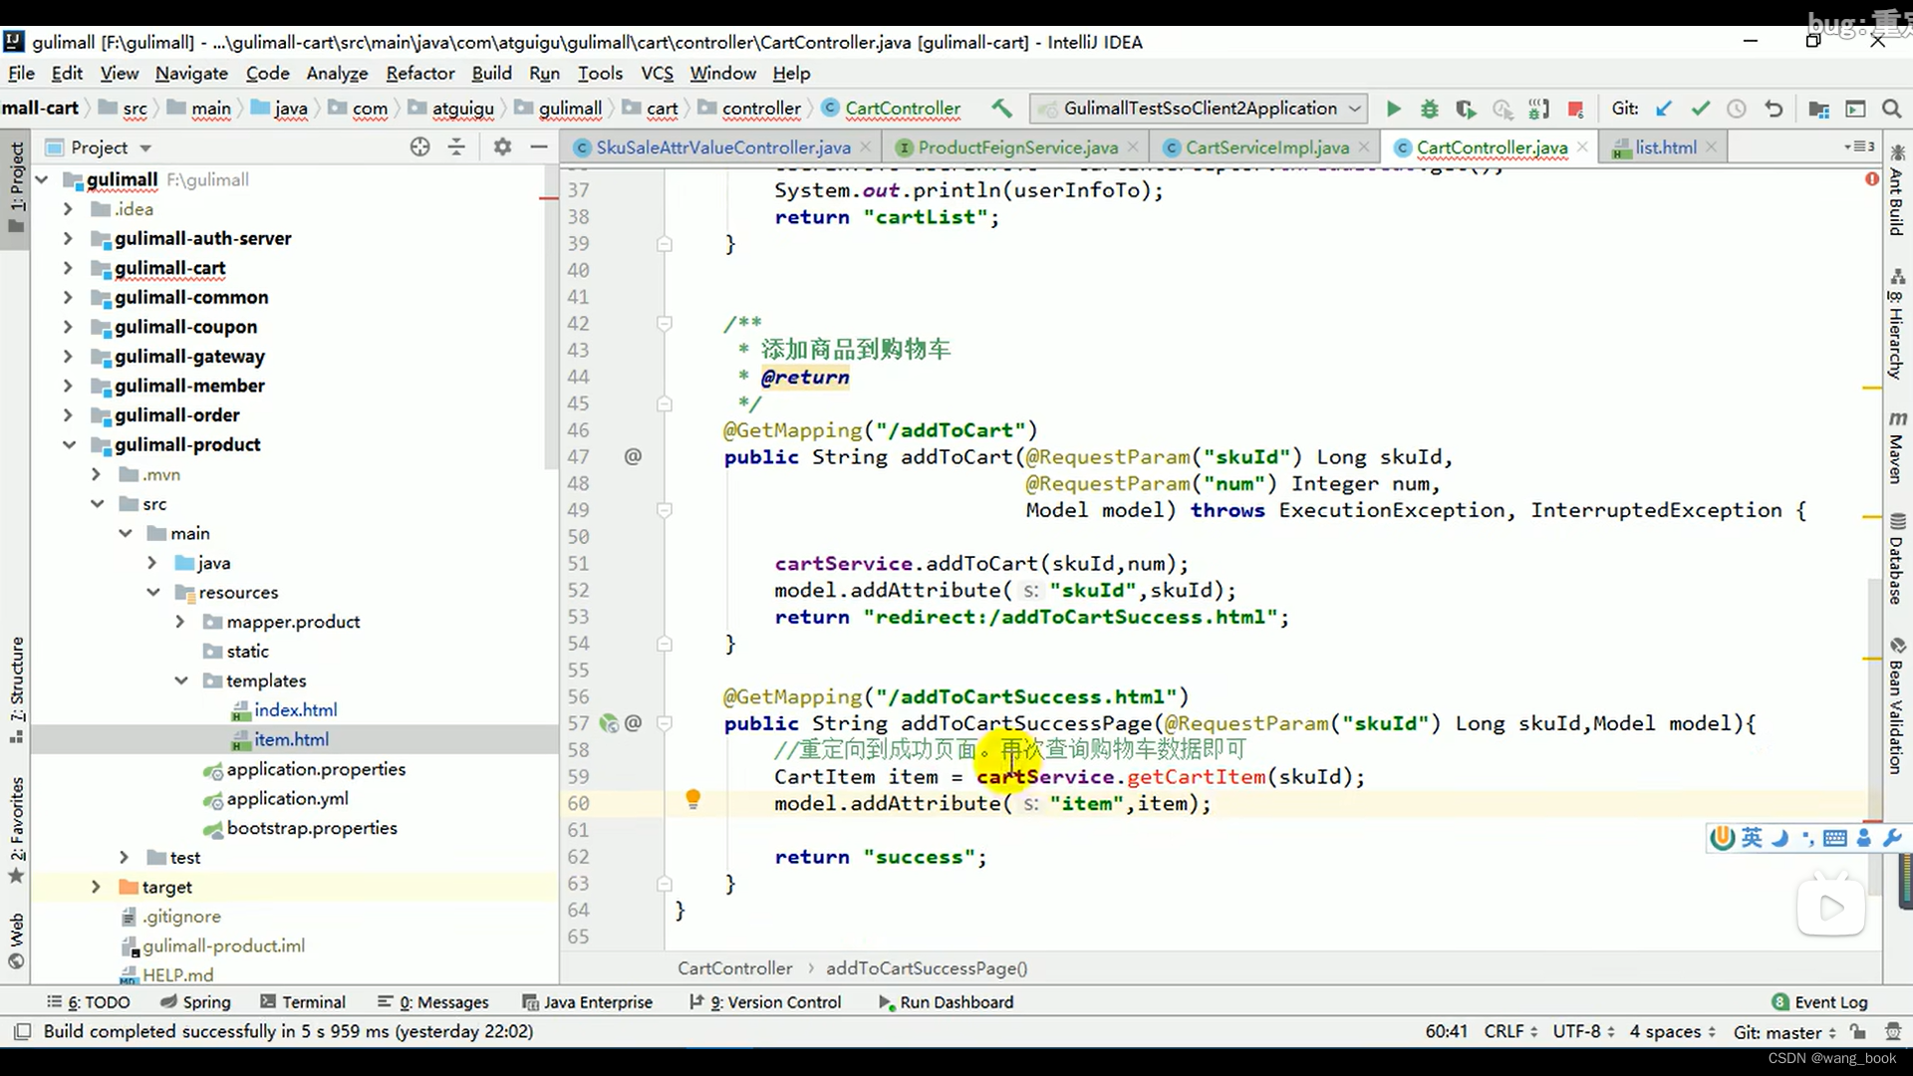1913x1076 pixels.
Task: Toggle the lock icon in status bar
Action: (1858, 1031)
